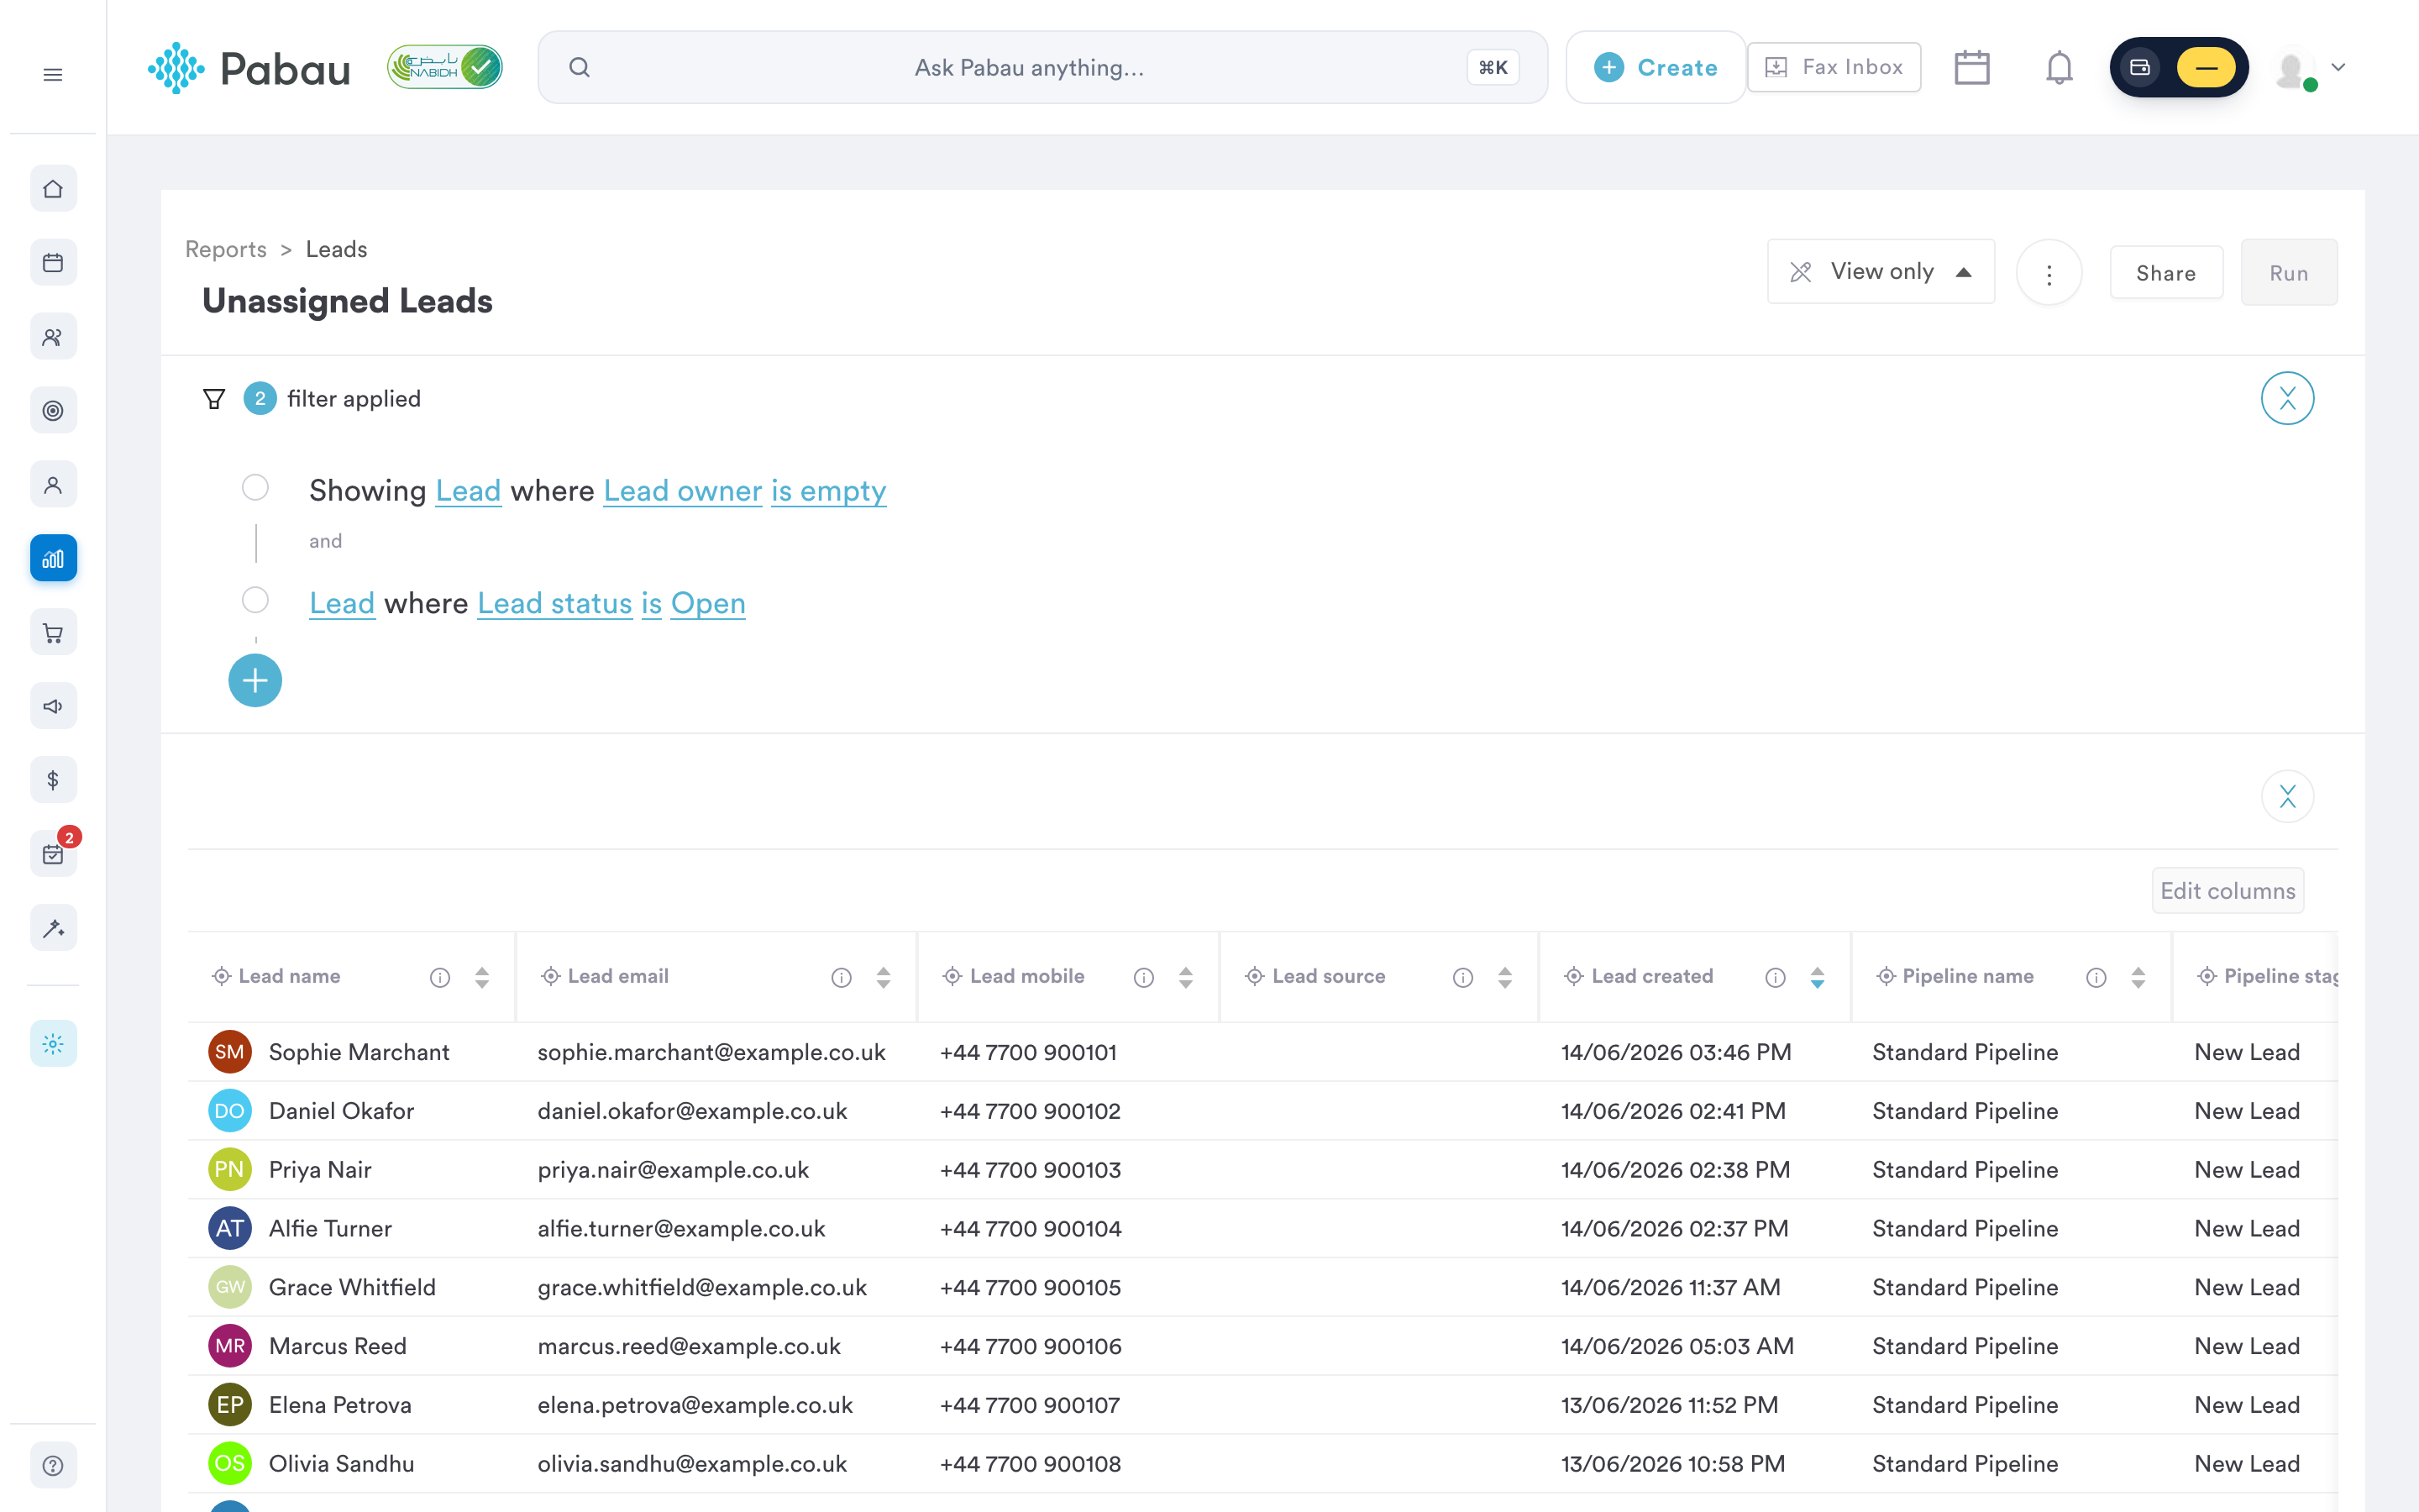Click Grace Whitfield's GW avatar
Screen dimensions: 2419x1512
click(x=230, y=1287)
